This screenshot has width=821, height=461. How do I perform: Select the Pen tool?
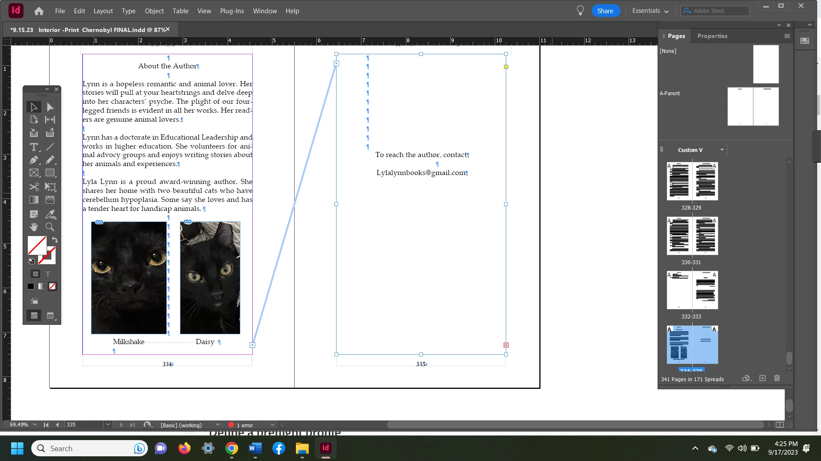[34, 160]
